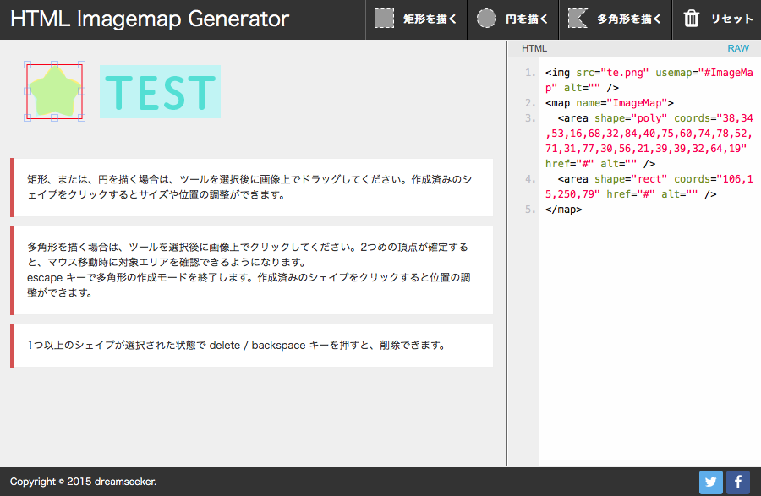Viewport: 761px width, 496px height.
Task: Click the HTML Imagemap Generator title
Action: coord(150,19)
